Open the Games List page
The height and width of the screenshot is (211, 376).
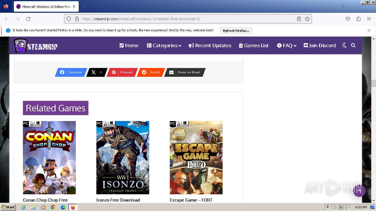tap(254, 45)
